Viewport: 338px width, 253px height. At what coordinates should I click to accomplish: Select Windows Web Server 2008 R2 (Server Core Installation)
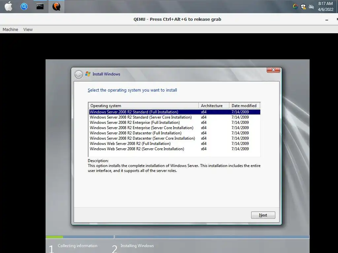pyautogui.click(x=175, y=149)
